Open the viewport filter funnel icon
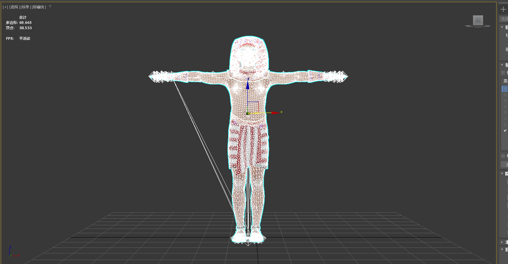 [50, 7]
